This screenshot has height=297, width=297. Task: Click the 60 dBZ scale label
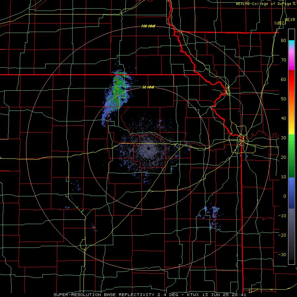point(283,79)
